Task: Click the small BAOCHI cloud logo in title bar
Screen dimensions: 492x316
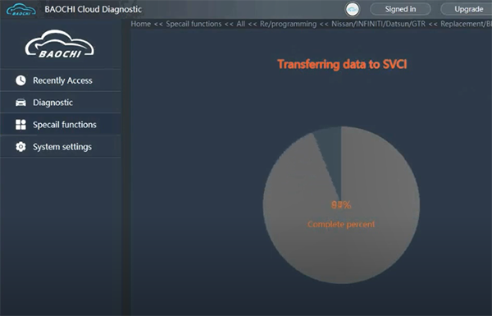Action: coord(21,9)
